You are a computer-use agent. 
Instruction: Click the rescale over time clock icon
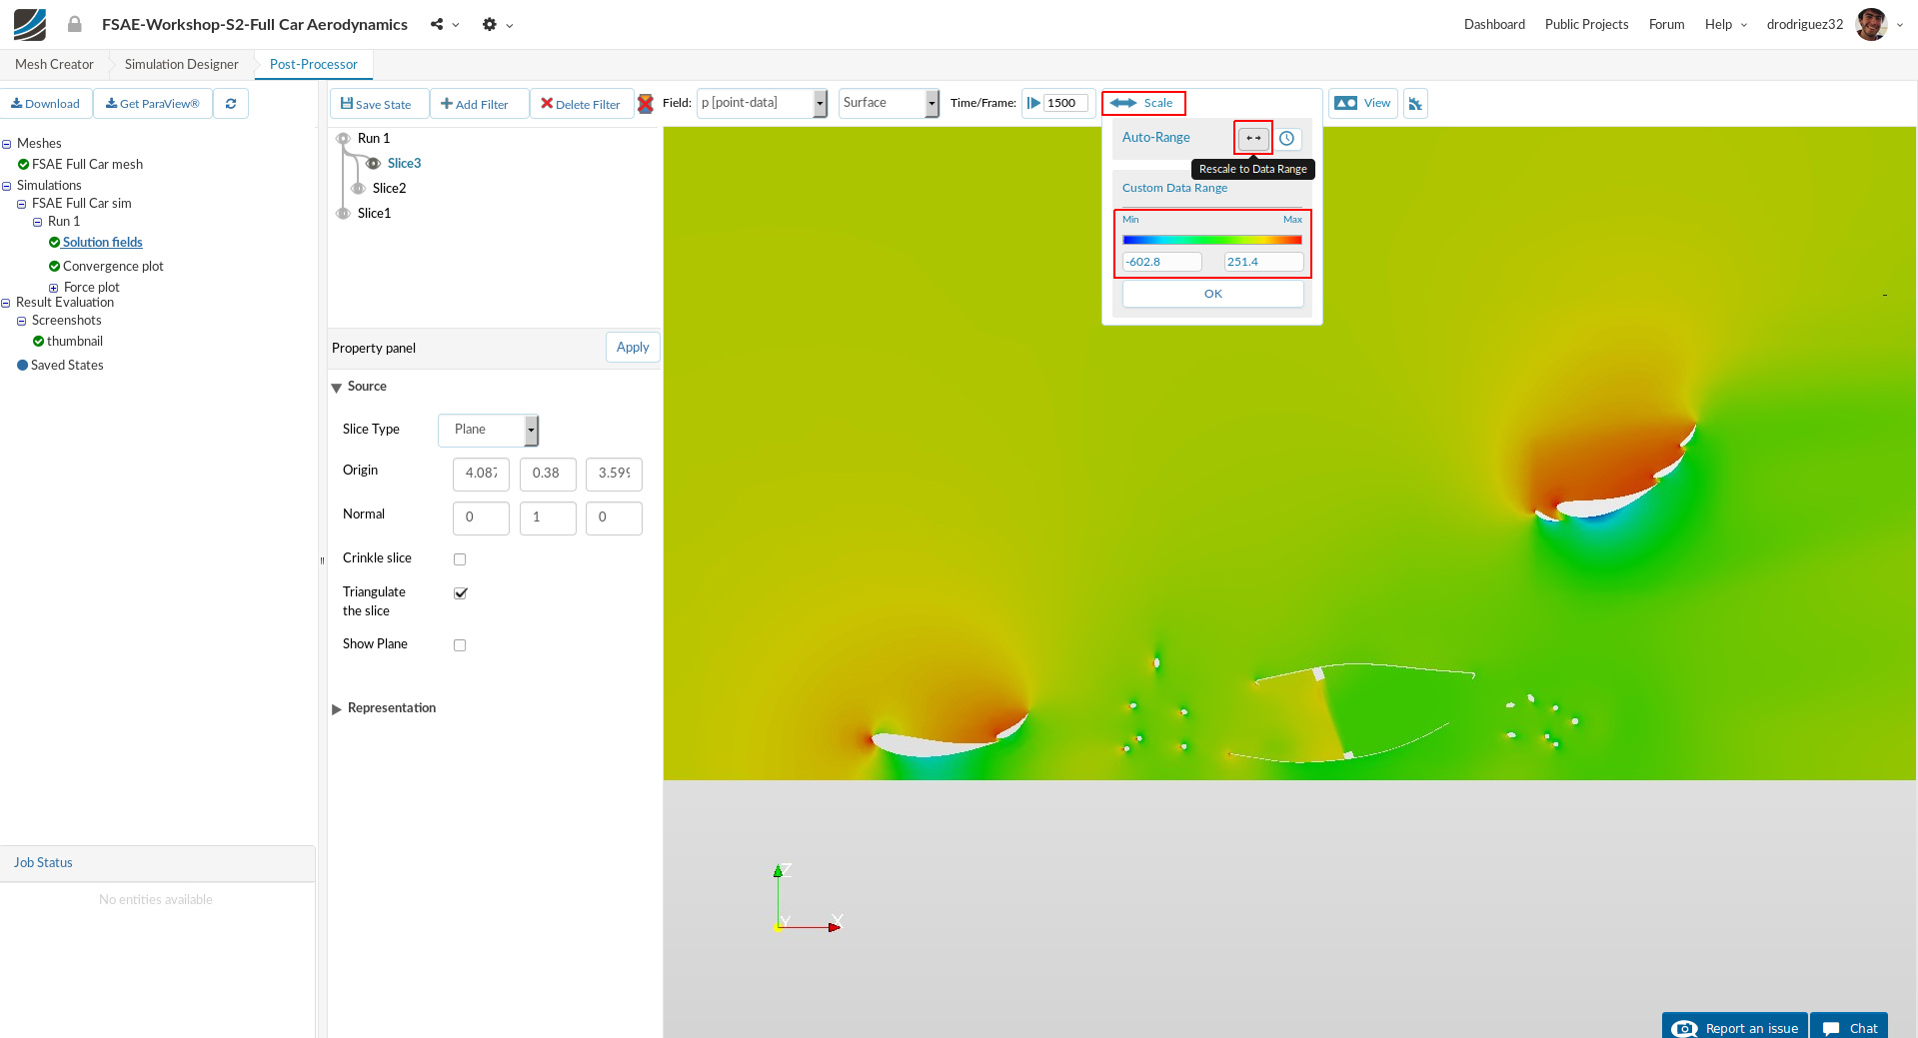tap(1287, 138)
